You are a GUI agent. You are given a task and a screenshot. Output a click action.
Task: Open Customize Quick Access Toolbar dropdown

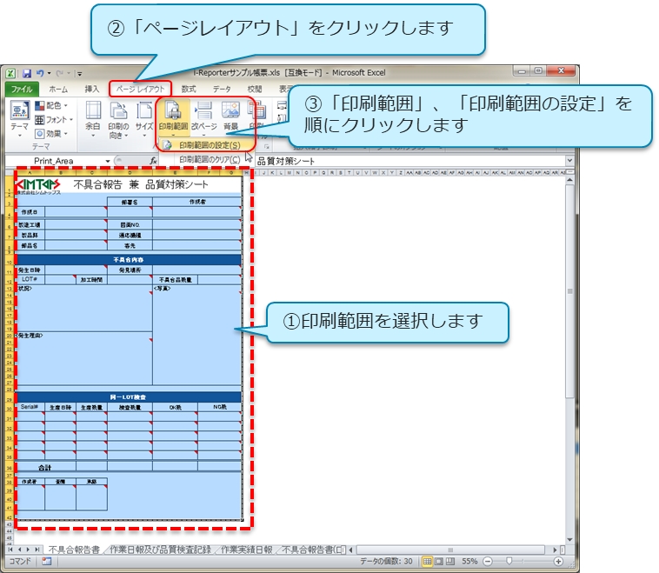point(79,74)
